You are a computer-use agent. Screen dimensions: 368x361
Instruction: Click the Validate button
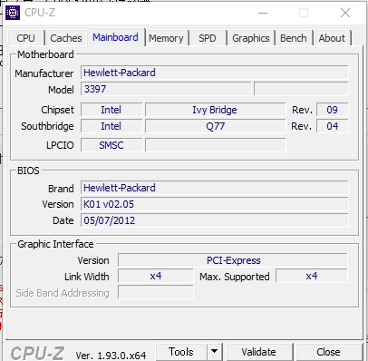(x=259, y=352)
